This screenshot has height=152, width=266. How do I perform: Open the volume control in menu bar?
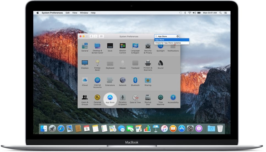tap(194, 13)
